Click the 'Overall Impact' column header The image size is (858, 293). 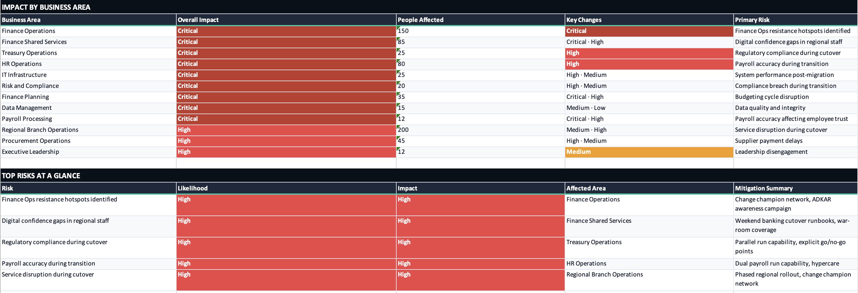click(286, 20)
